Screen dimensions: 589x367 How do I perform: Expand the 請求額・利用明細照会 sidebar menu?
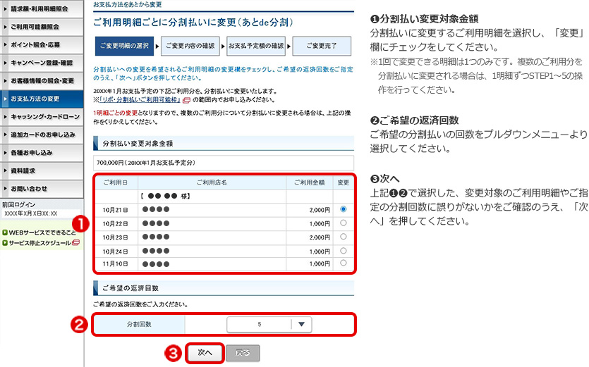tap(42, 8)
